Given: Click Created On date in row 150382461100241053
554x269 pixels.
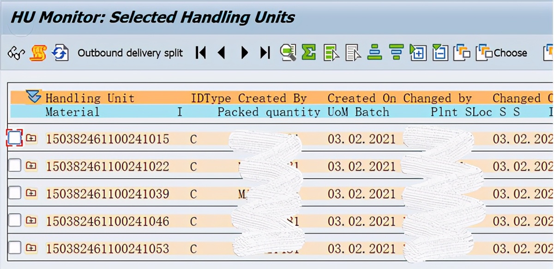Looking at the screenshot, I should click(362, 249).
